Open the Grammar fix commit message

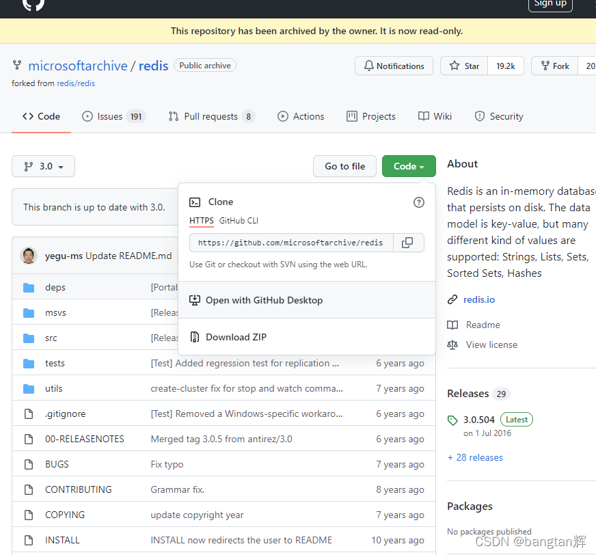pyautogui.click(x=178, y=489)
